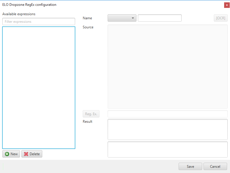The width and height of the screenshot is (230, 173).
Task: Save the RegEx configuration
Action: [190, 167]
